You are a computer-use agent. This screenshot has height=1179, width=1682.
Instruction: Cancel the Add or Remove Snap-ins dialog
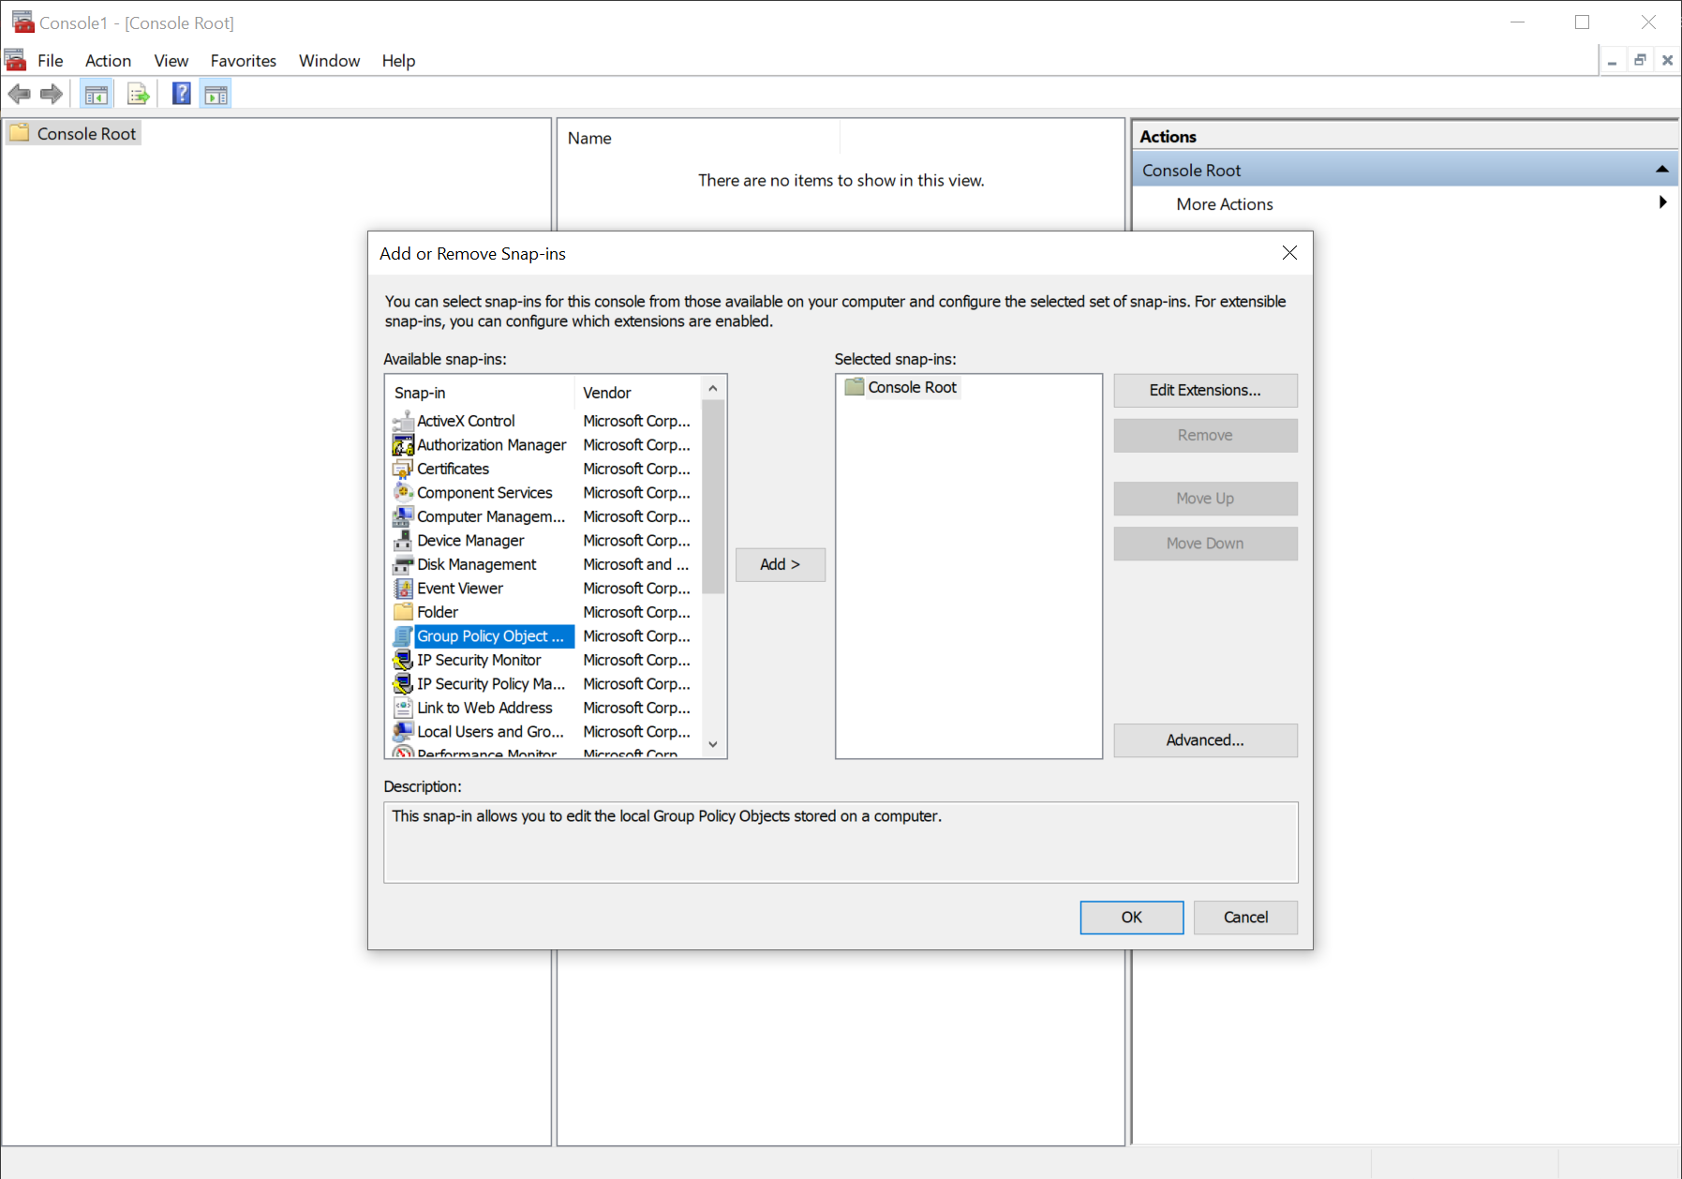click(x=1246, y=918)
